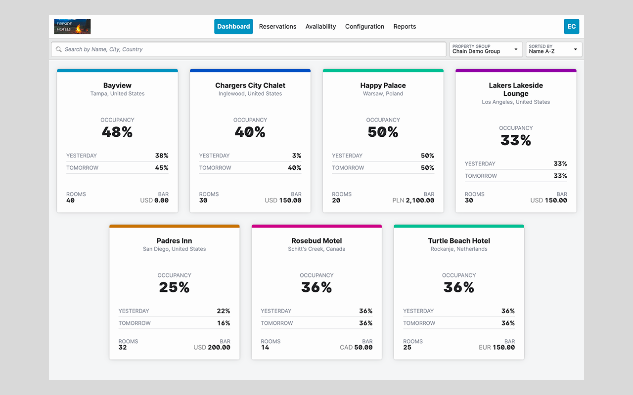Open the Reports tab
Viewport: 633px width, 395px height.
[405, 27]
